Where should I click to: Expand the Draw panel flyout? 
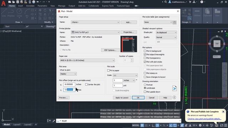pos(19,22)
